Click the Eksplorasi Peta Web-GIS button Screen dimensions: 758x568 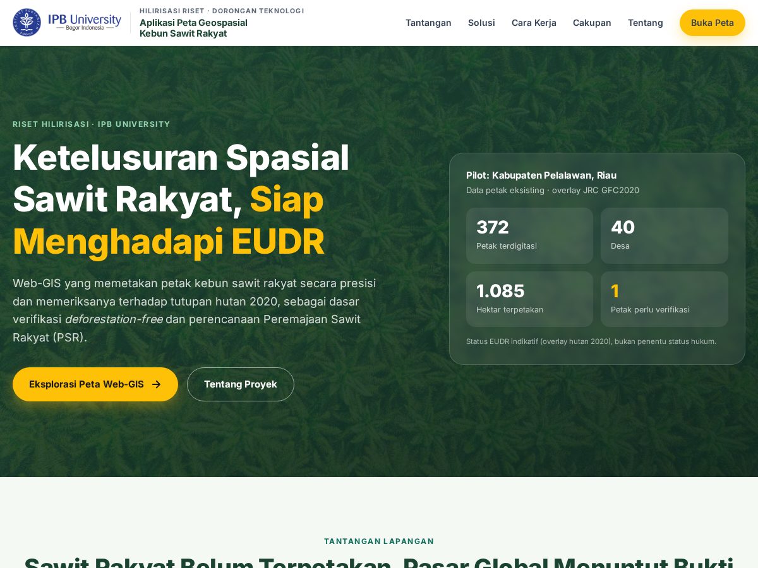click(95, 384)
